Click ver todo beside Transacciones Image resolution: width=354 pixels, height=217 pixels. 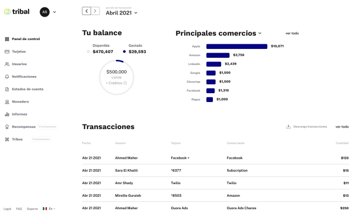342,126
